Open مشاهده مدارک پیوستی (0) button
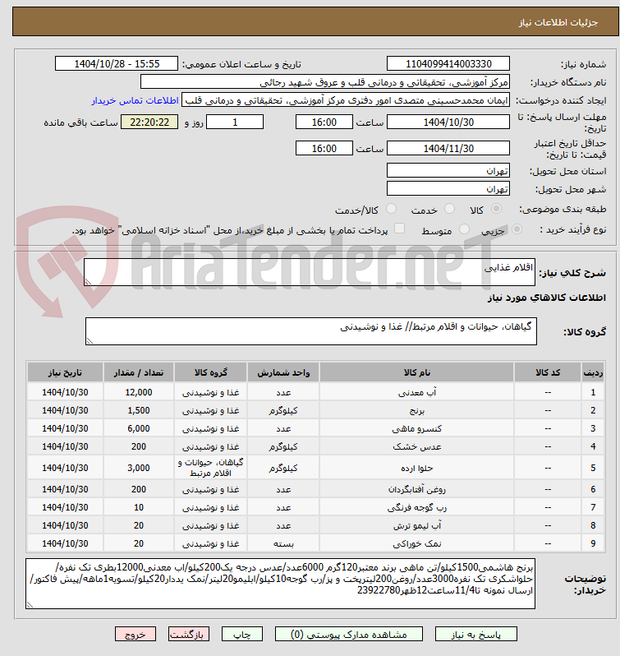Image resolution: width=620 pixels, height=656 pixels. tap(348, 635)
